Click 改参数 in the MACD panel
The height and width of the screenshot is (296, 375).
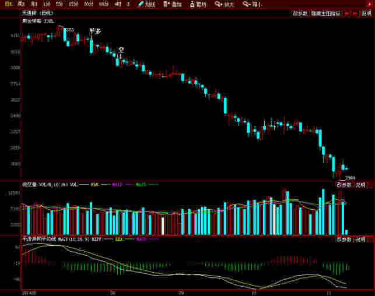click(344, 239)
